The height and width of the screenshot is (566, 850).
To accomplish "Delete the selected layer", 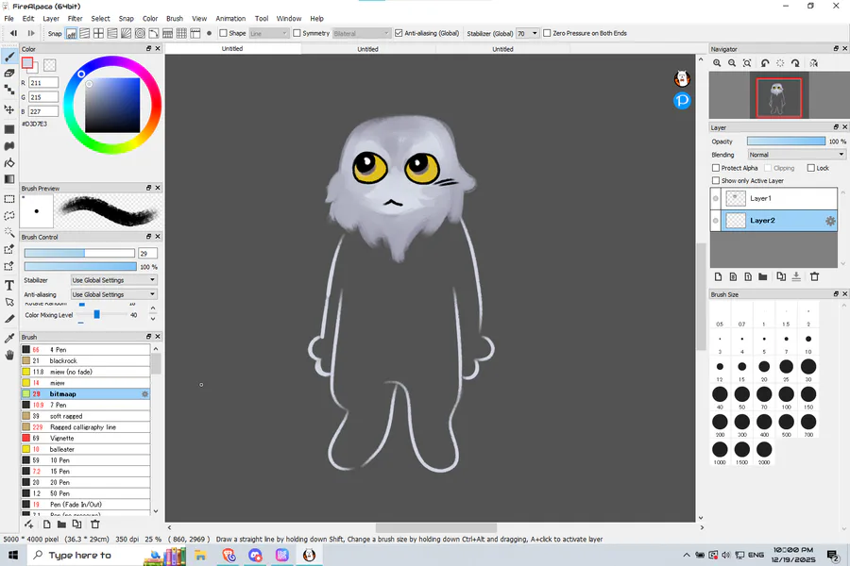I will coord(814,276).
